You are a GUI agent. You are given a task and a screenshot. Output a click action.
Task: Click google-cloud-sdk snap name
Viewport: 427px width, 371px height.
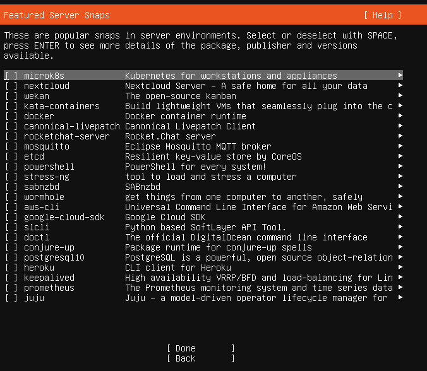pos(64,217)
